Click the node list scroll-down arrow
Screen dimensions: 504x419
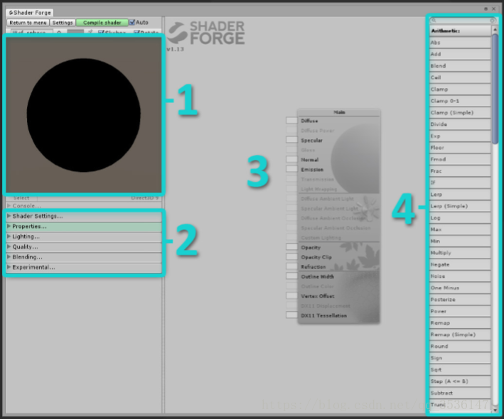(x=495, y=410)
